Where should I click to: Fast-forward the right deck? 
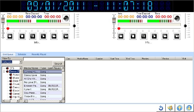(x=165, y=36)
